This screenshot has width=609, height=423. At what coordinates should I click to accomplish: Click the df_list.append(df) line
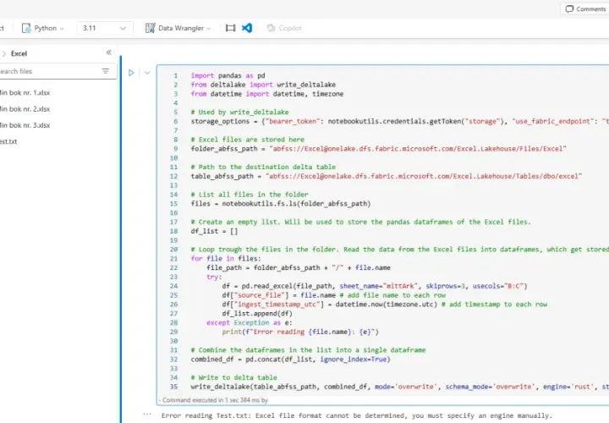click(x=257, y=314)
